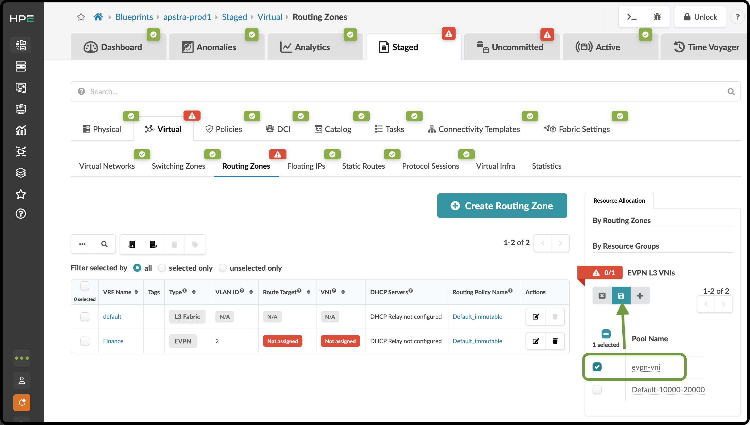Open the three-dots table options menu
The image size is (750, 425).
82,244
